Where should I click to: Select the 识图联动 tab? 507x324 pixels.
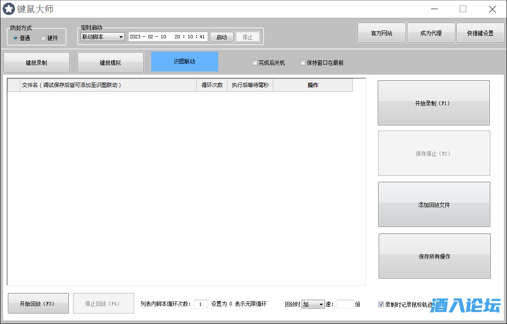pyautogui.click(x=184, y=61)
